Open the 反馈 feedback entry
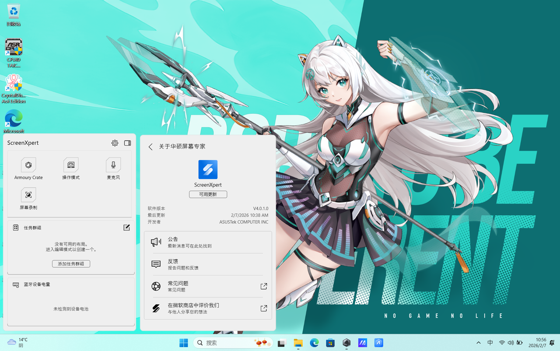Image resolution: width=560 pixels, height=351 pixels. pyautogui.click(x=208, y=264)
